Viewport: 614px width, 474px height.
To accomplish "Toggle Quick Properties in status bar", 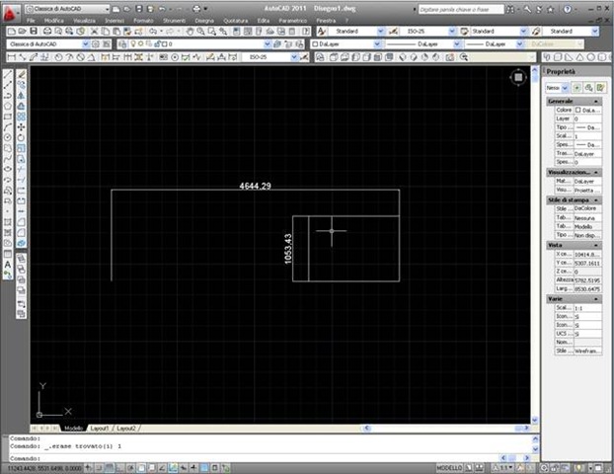I will (x=215, y=468).
